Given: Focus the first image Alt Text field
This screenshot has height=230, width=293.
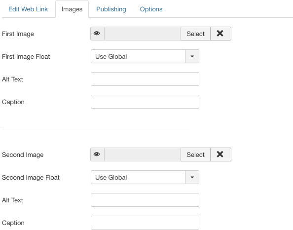Looking at the screenshot, I should point(145,79).
